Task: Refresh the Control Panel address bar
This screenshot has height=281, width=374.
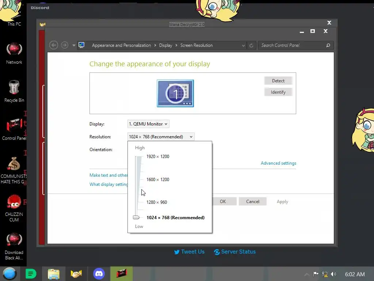Action: [x=251, y=45]
